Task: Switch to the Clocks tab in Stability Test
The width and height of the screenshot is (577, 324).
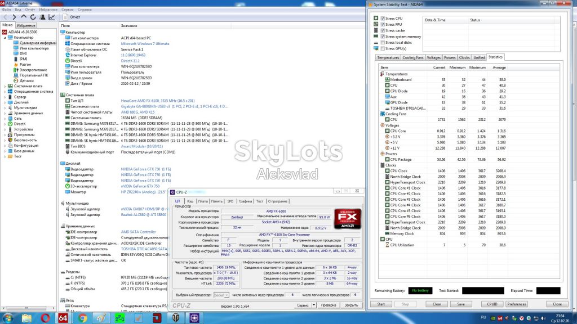Action: point(464,58)
